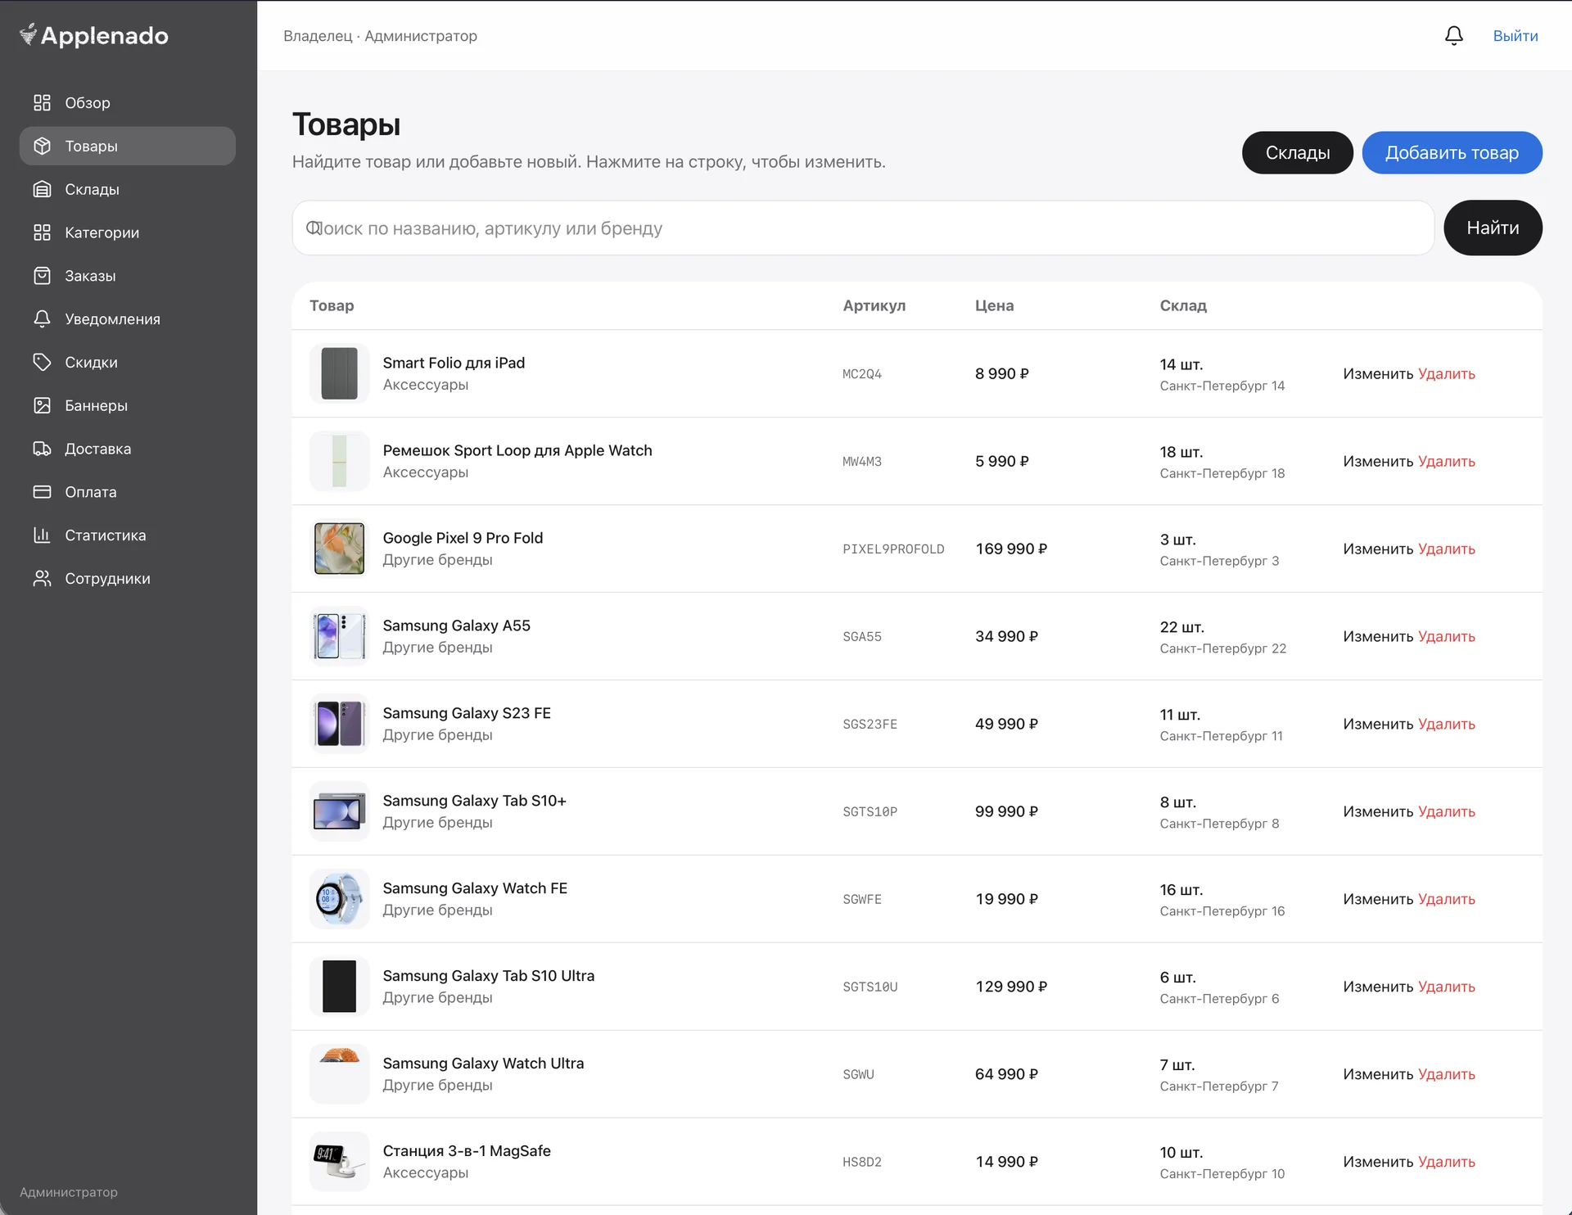Click the Доставка truck icon
This screenshot has width=1572, height=1215.
point(42,449)
